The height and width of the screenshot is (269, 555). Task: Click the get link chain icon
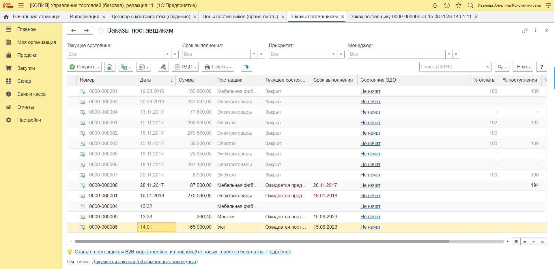coord(525,30)
